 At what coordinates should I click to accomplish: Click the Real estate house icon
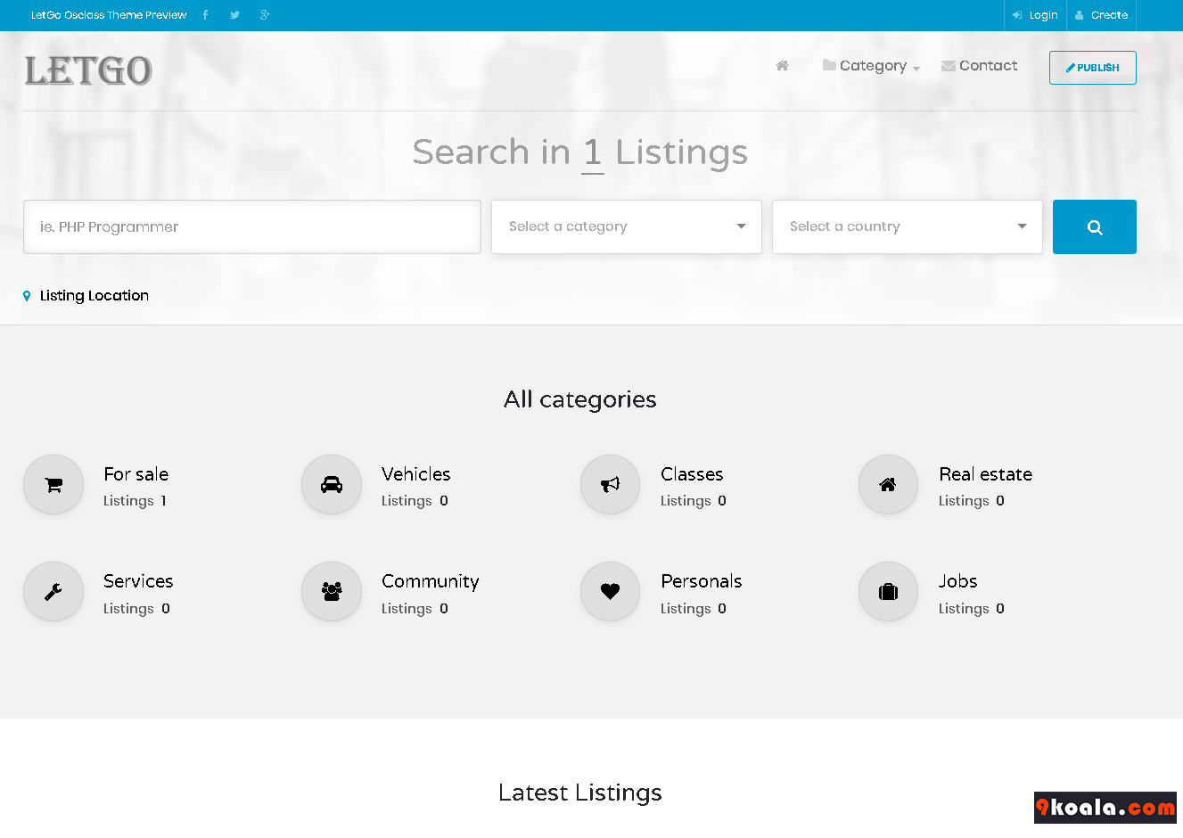coord(888,485)
